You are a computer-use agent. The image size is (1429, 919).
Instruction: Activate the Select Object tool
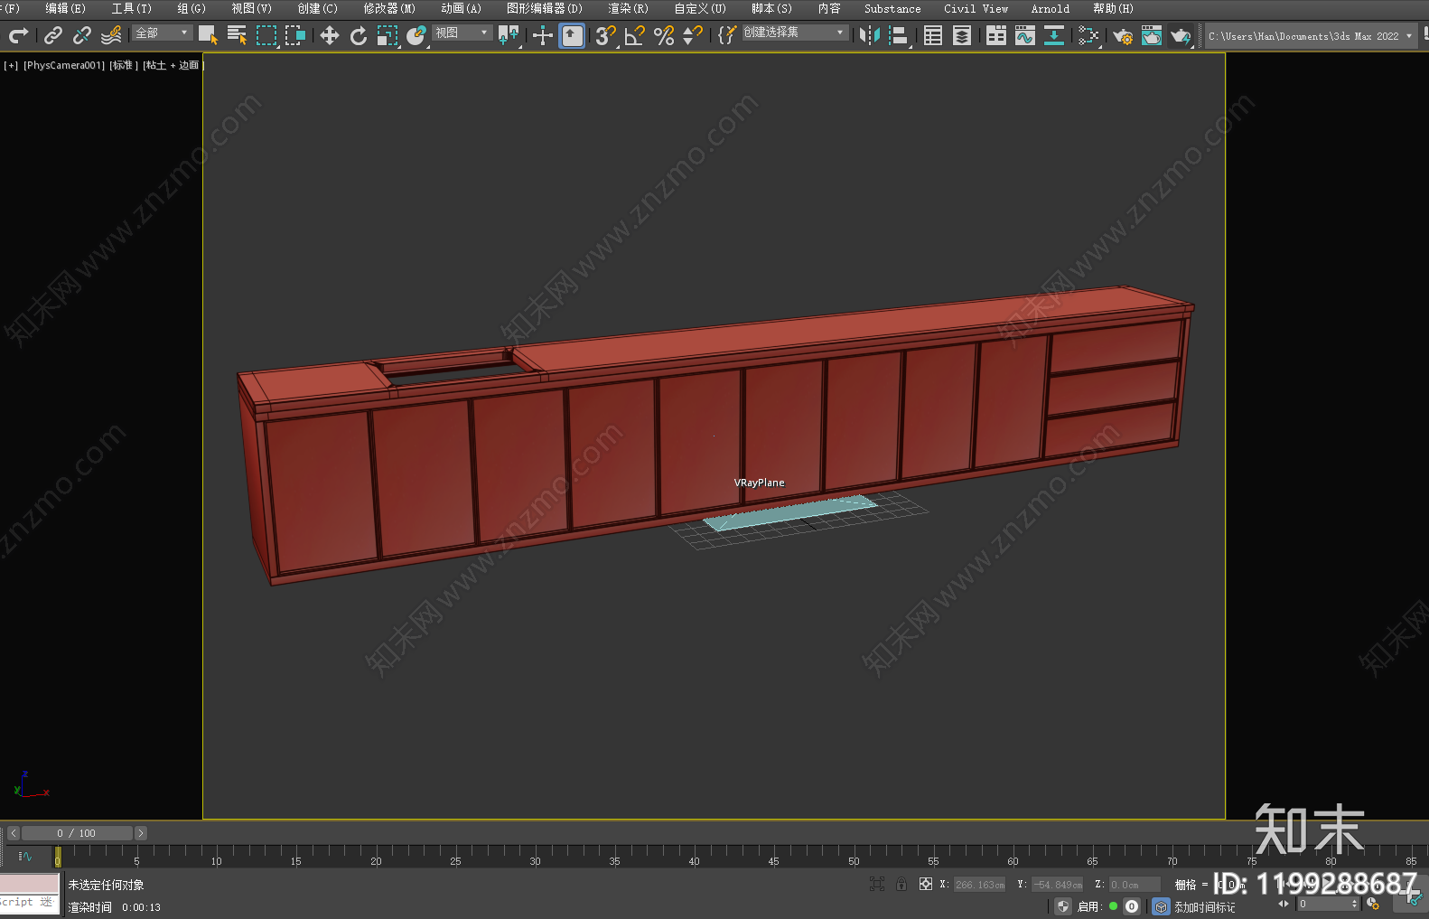[208, 35]
